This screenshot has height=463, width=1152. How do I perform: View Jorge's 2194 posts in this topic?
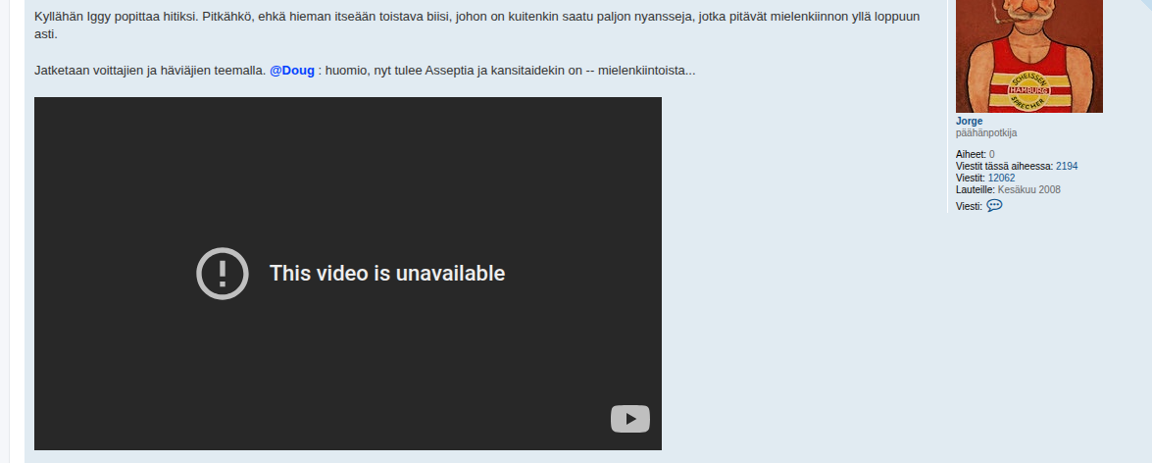click(x=1067, y=166)
